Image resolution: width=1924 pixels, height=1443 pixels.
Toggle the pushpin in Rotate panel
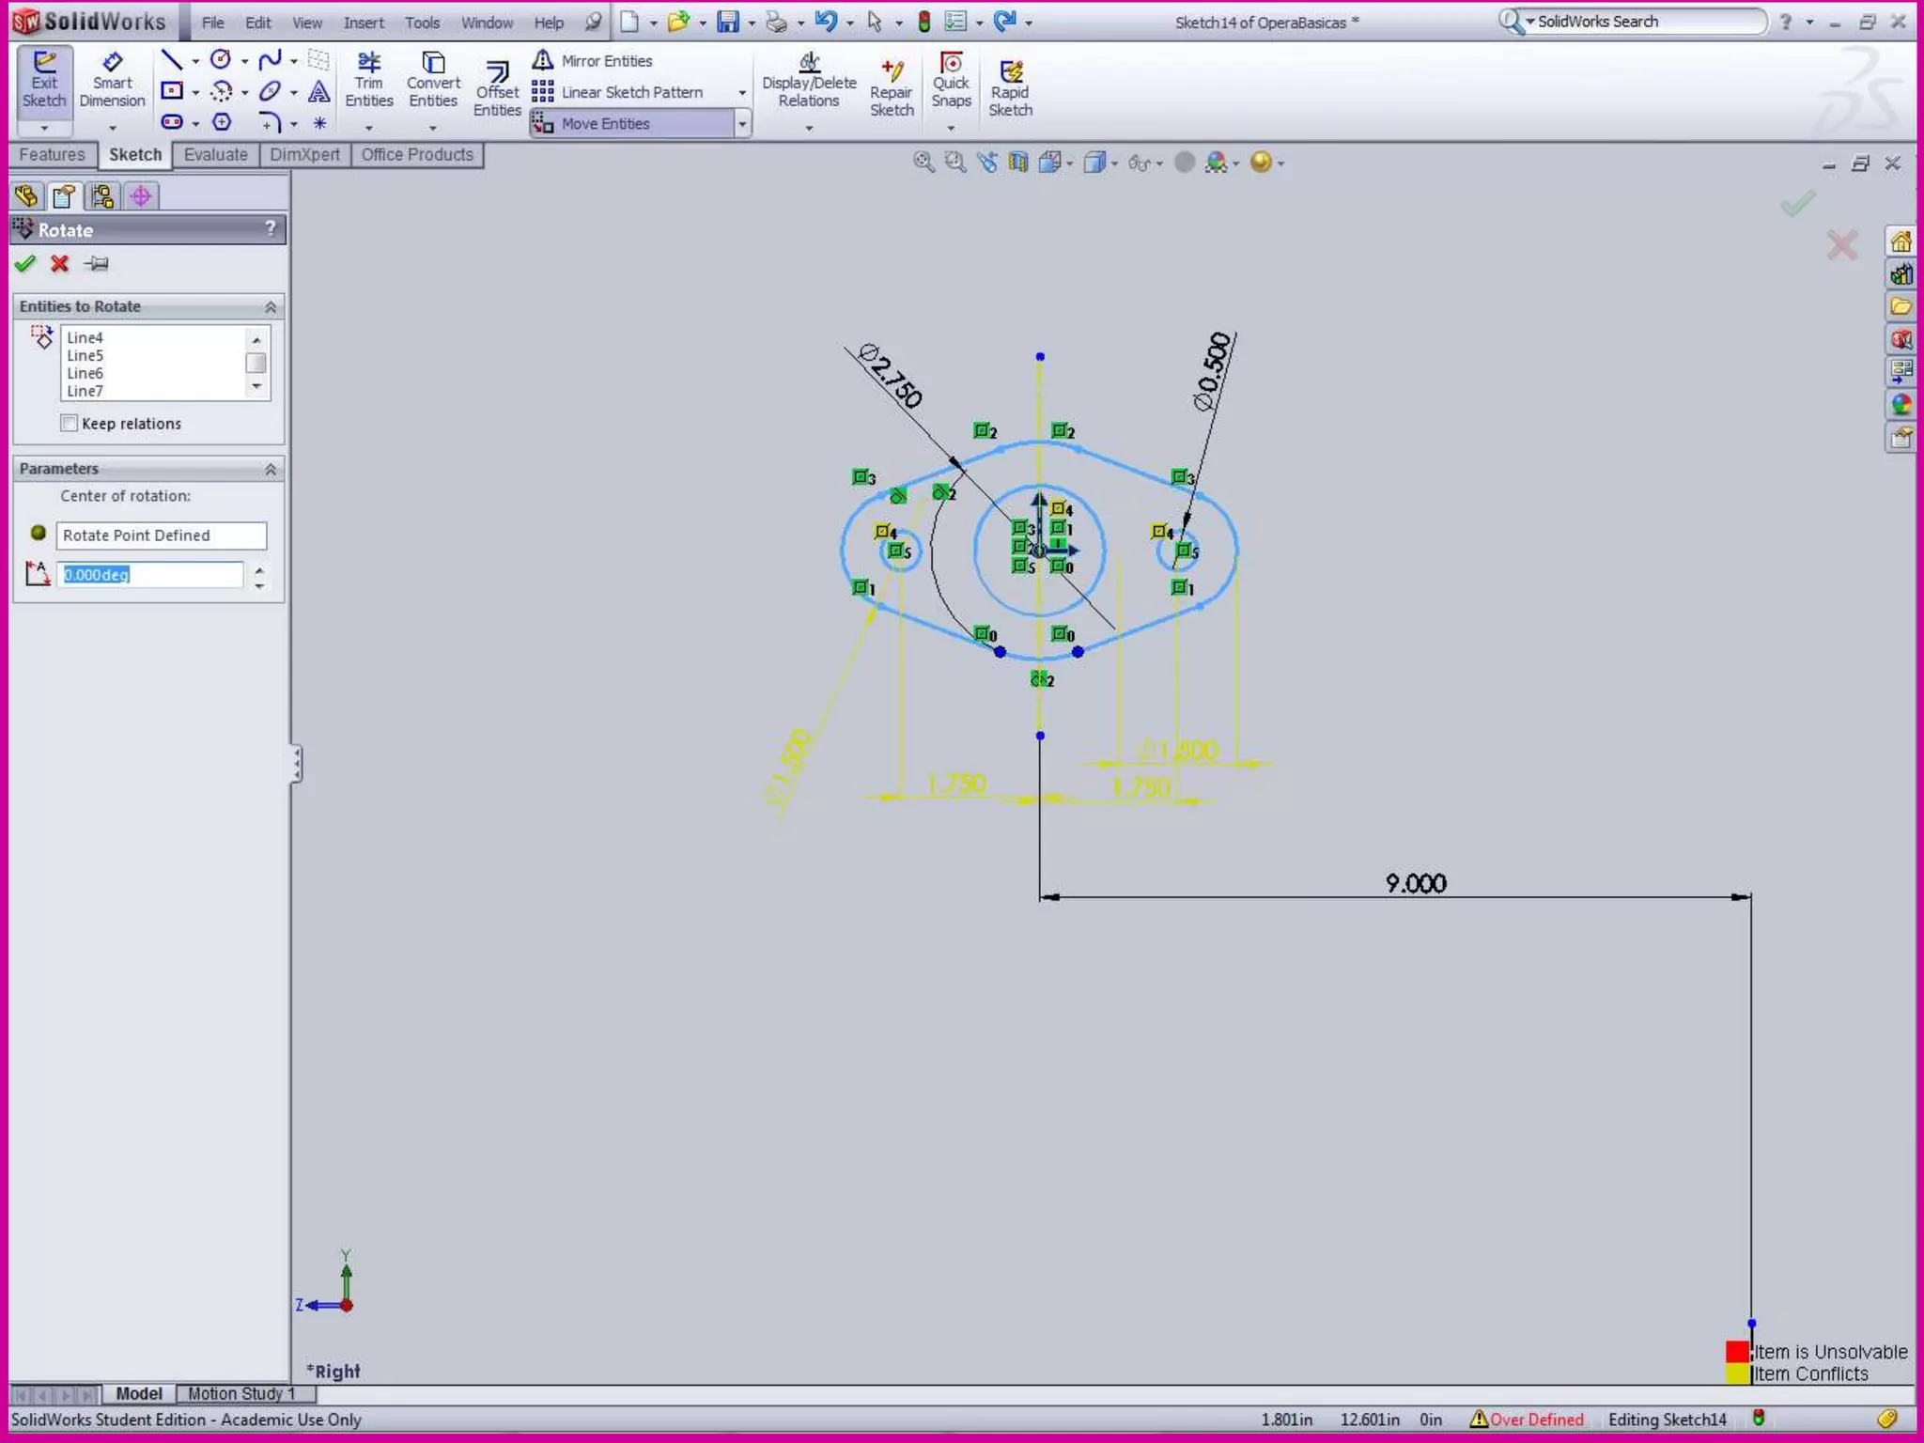pos(96,264)
